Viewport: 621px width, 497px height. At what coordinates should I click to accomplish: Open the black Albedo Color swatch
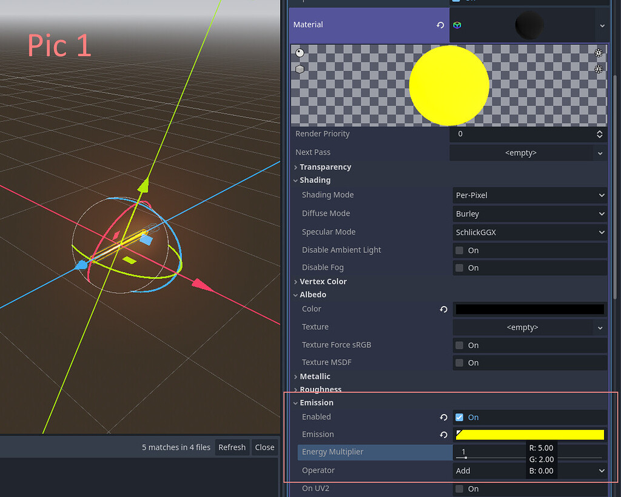pyautogui.click(x=529, y=309)
